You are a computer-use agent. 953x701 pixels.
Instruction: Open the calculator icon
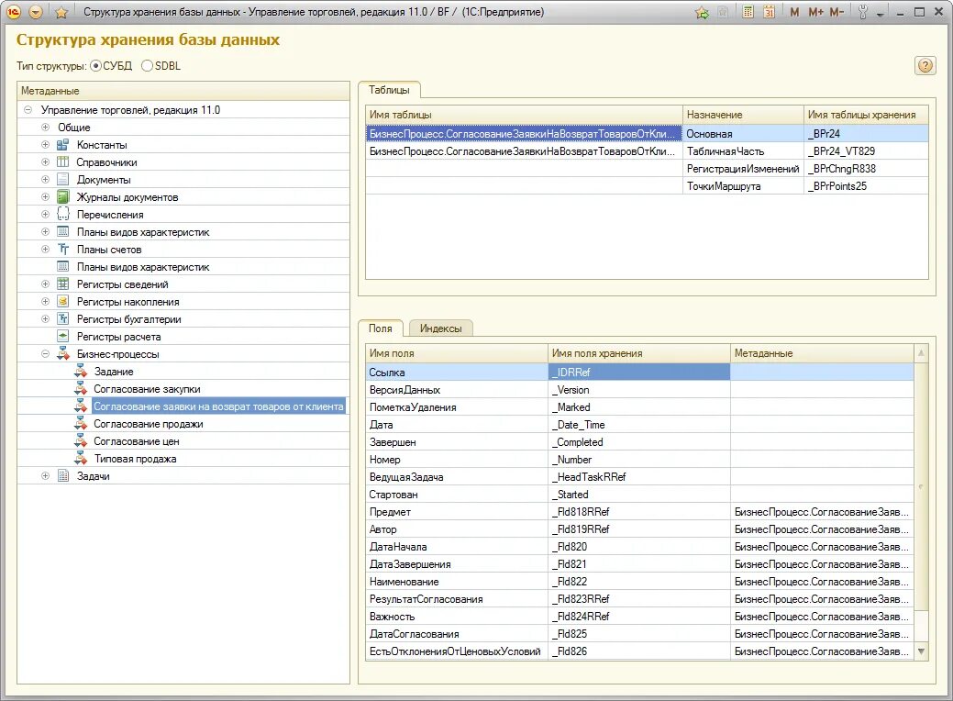[748, 12]
